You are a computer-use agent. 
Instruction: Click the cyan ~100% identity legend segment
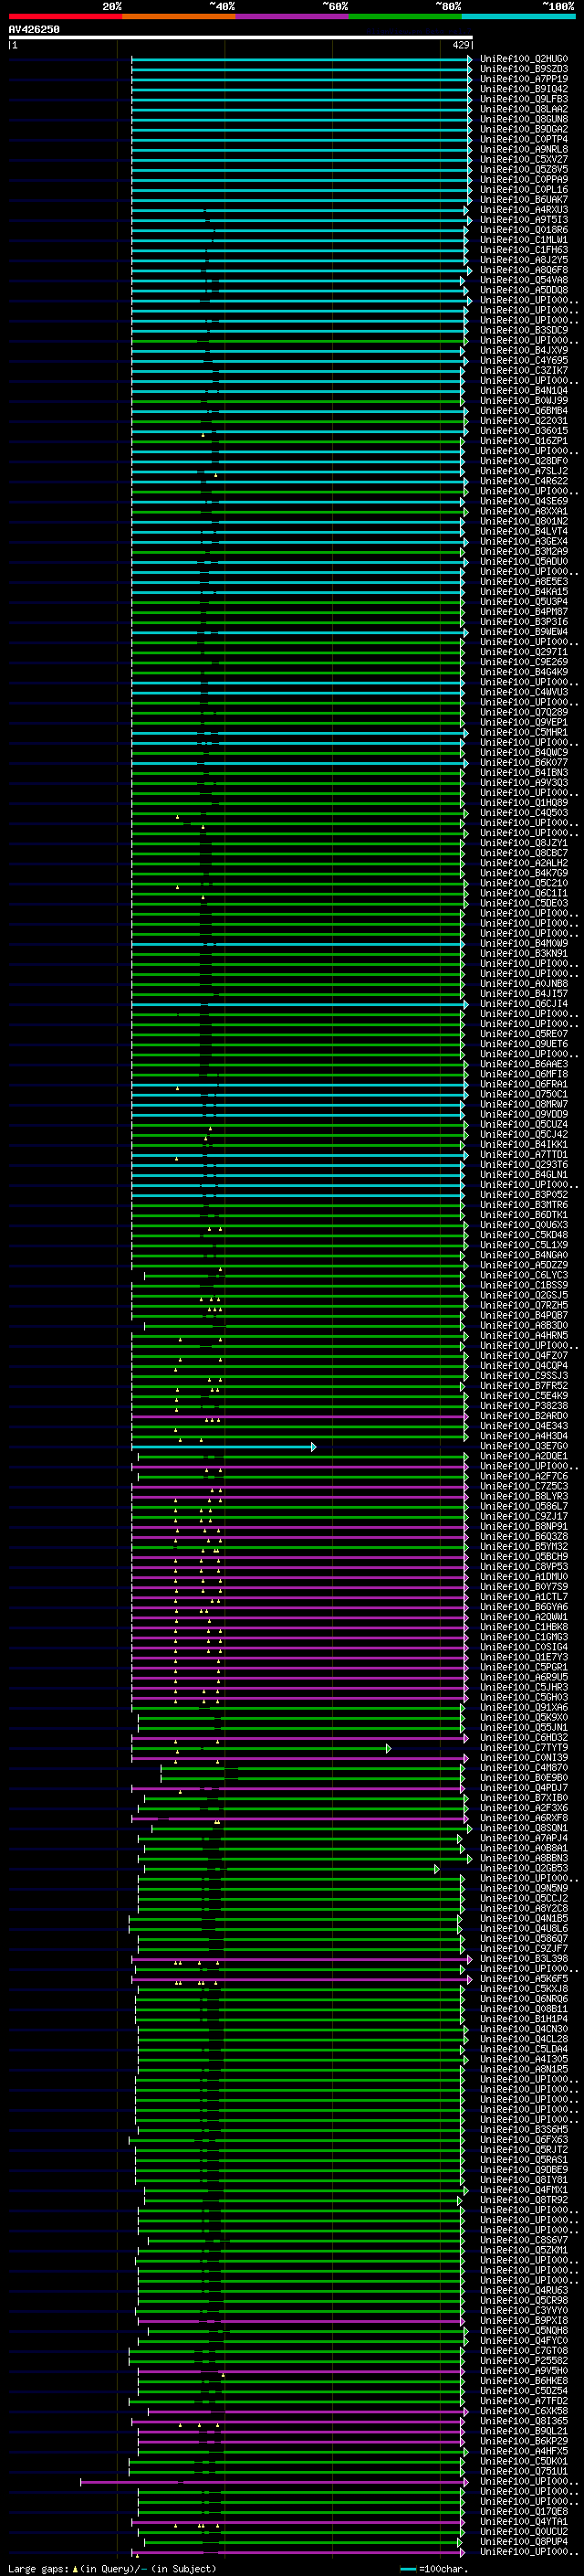[518, 16]
